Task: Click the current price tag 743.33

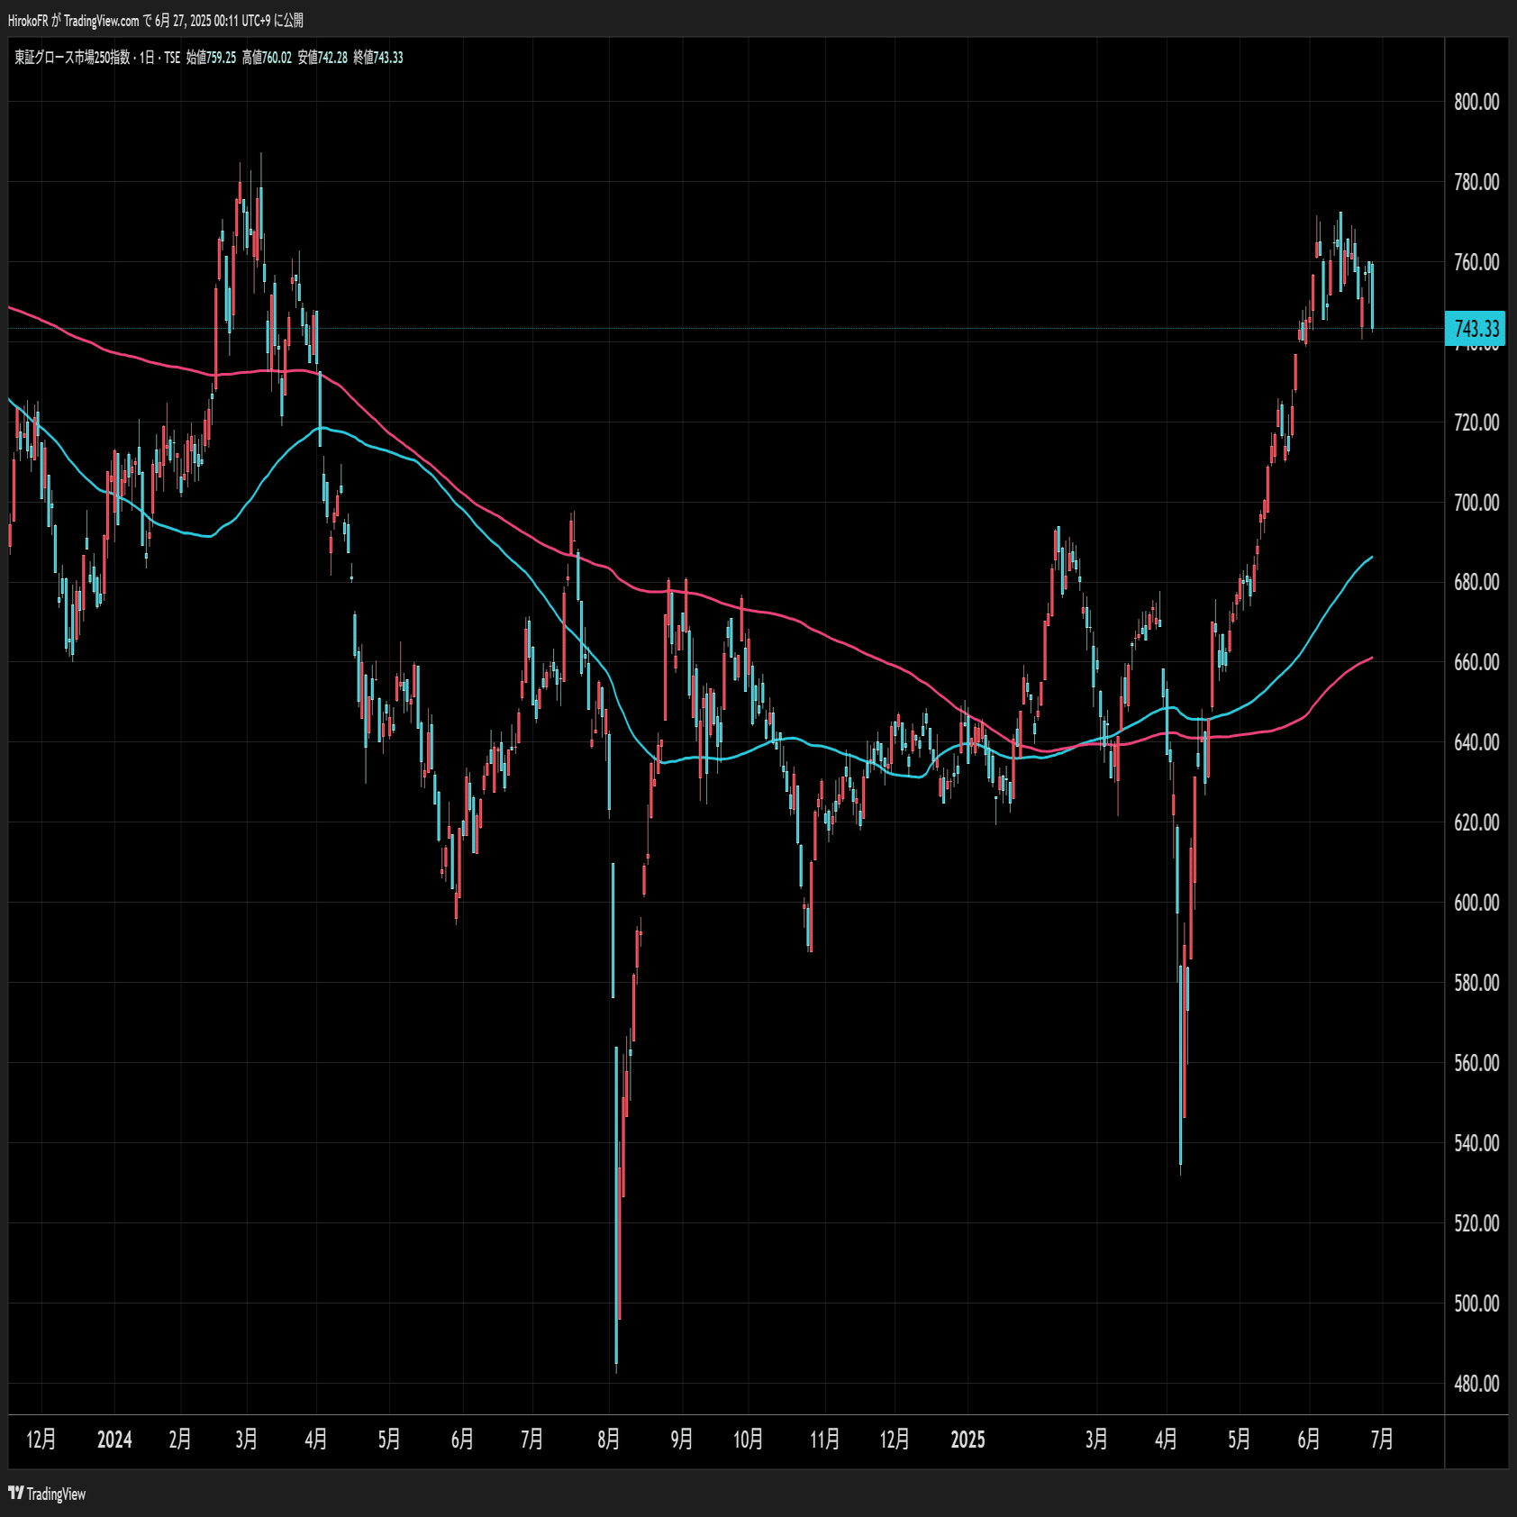Action: (1476, 329)
